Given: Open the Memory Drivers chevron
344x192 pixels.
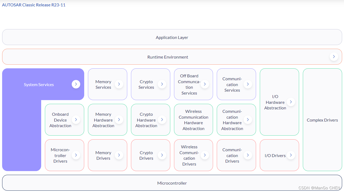Looking at the screenshot, I should 119,155.
